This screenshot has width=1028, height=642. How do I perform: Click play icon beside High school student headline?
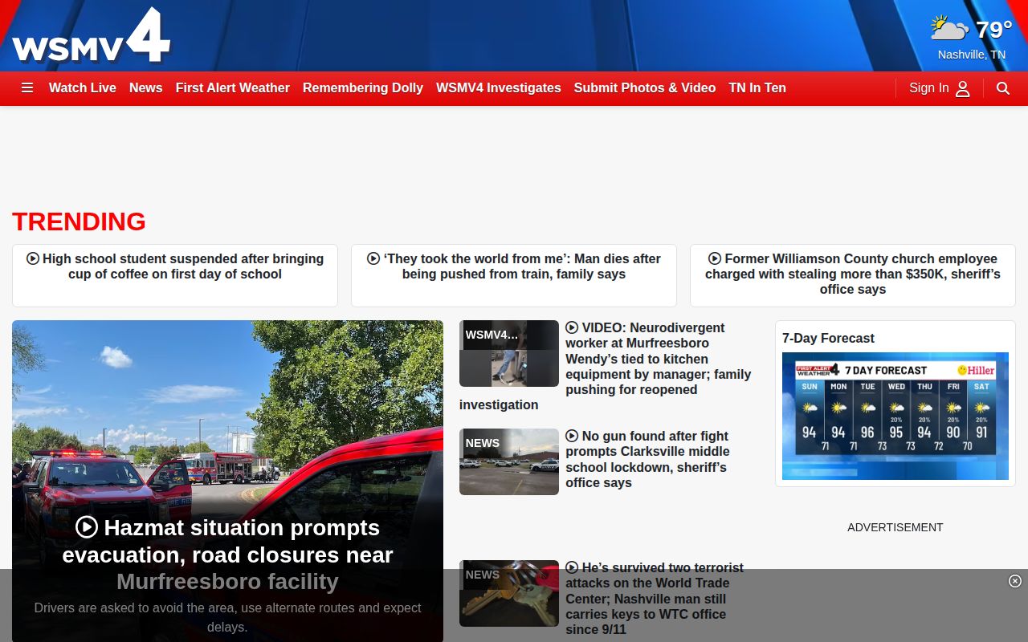[x=33, y=258]
